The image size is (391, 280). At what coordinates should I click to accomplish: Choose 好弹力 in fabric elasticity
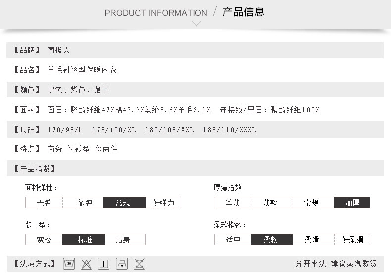[x=163, y=203]
